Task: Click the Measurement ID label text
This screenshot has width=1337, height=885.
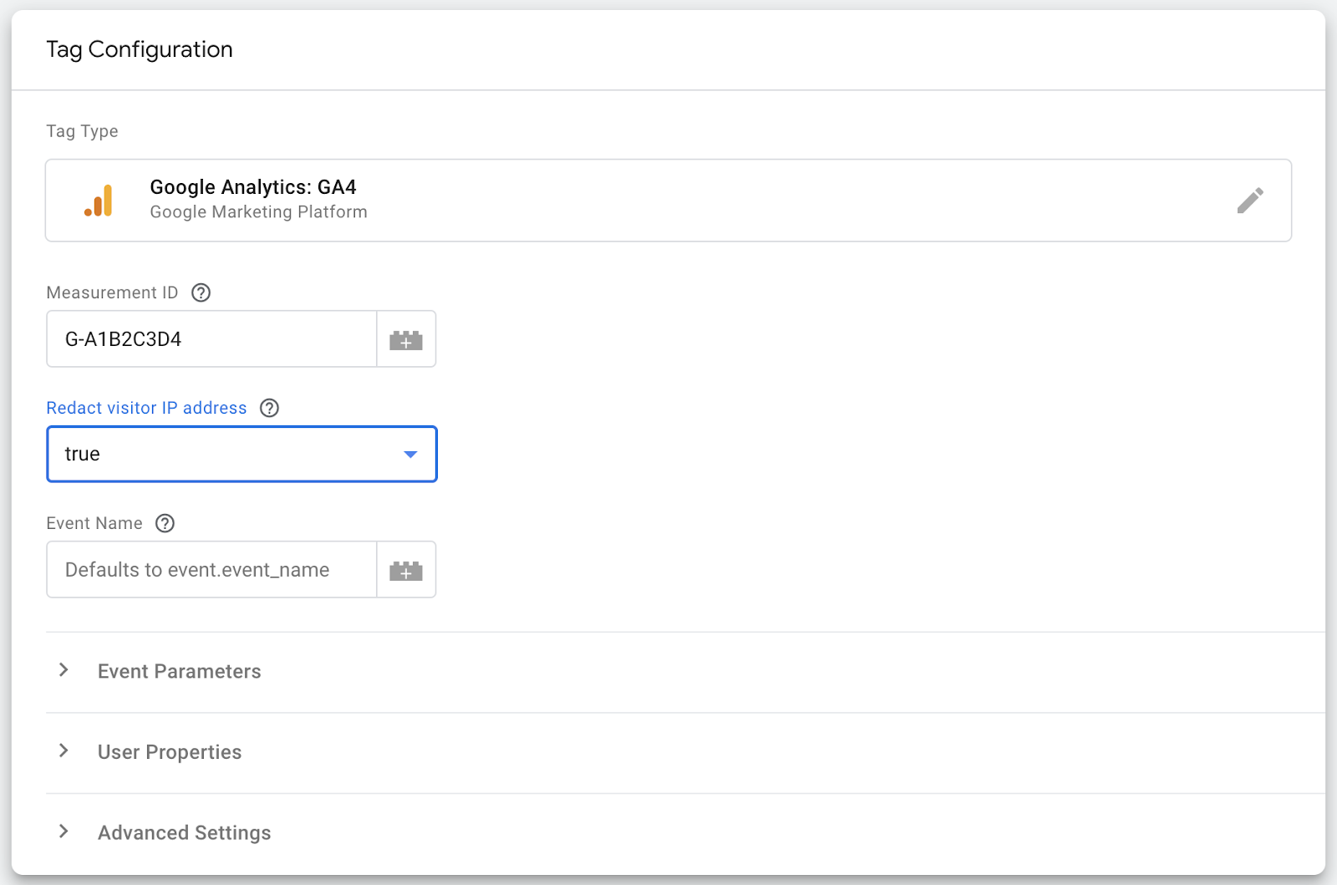Action: (112, 292)
